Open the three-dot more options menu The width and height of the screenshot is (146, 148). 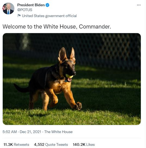139,5
